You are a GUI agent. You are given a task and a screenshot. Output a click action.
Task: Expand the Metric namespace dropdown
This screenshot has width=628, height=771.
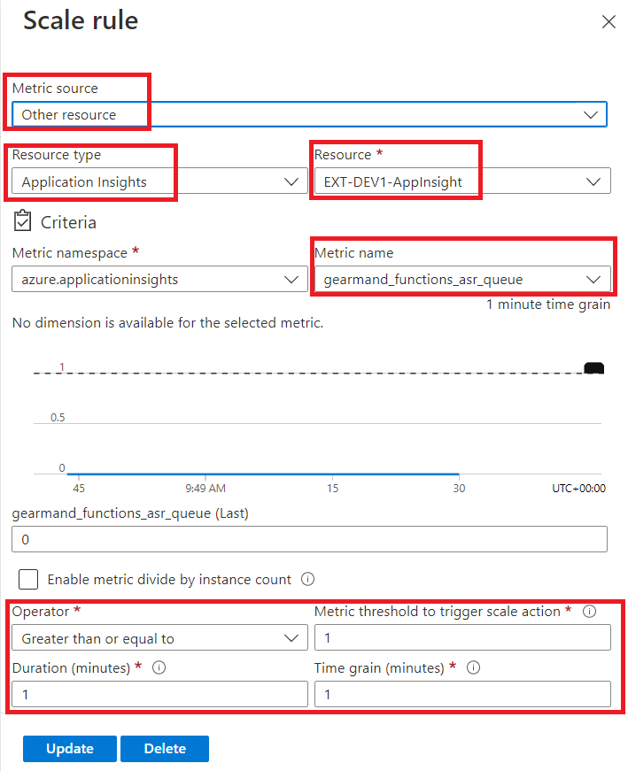pos(160,280)
